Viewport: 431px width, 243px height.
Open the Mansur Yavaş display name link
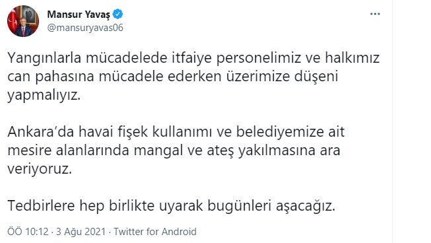coord(79,15)
